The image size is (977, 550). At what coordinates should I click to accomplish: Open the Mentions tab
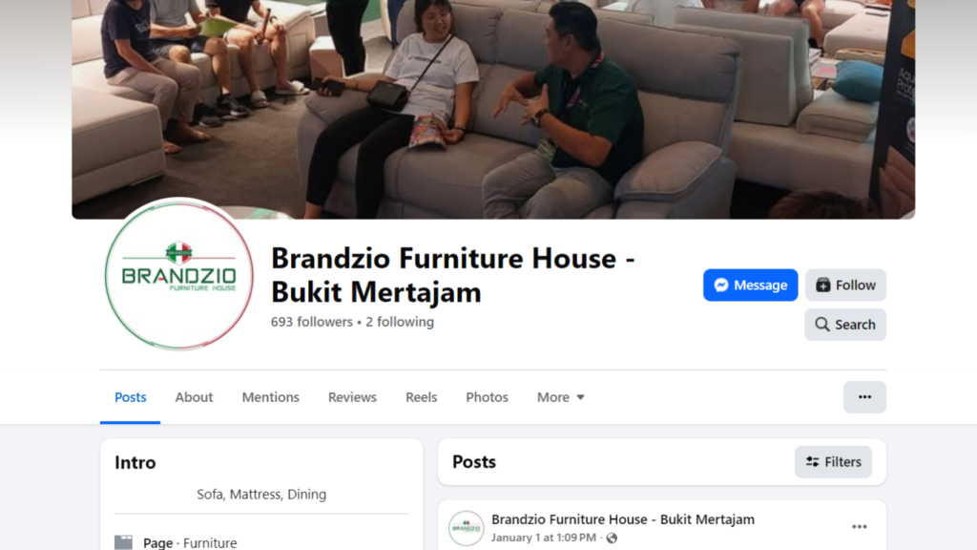click(x=270, y=397)
